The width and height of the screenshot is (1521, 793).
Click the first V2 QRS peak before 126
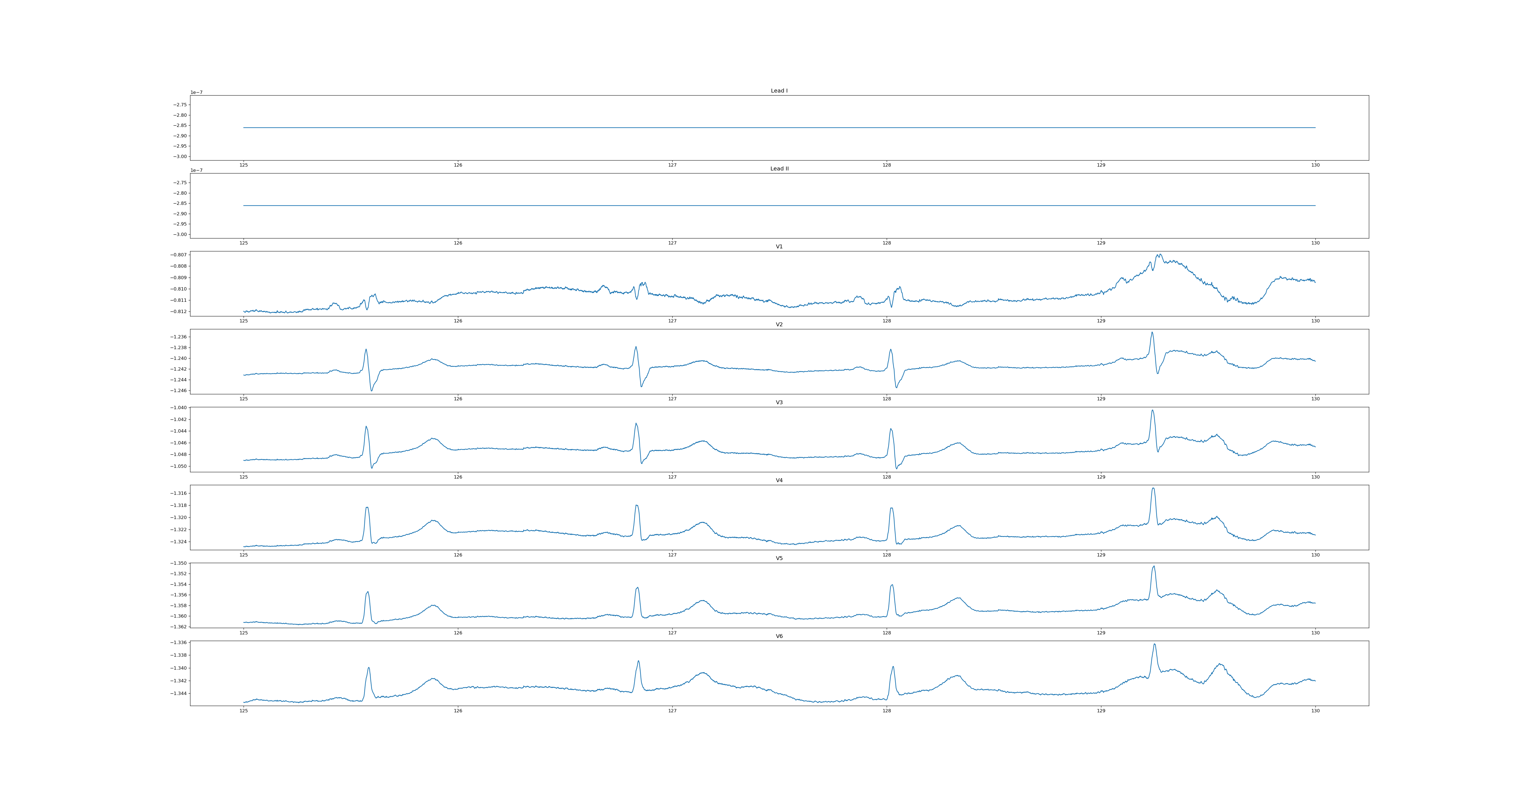click(x=366, y=349)
